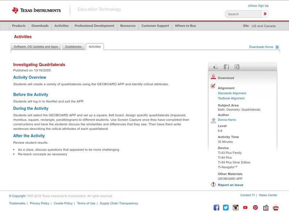Click the Report an Issue exclamation icon
This screenshot has height=212, width=289.
pyautogui.click(x=213, y=185)
